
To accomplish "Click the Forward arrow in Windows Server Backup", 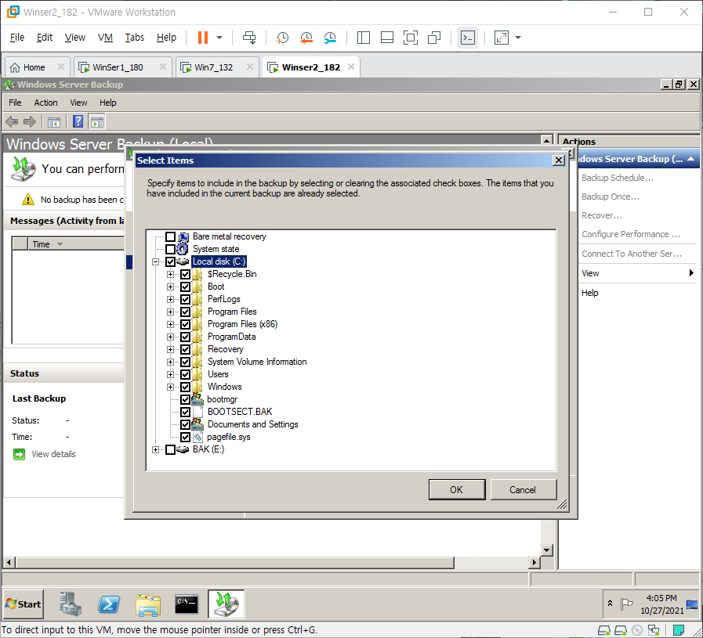I will click(30, 121).
